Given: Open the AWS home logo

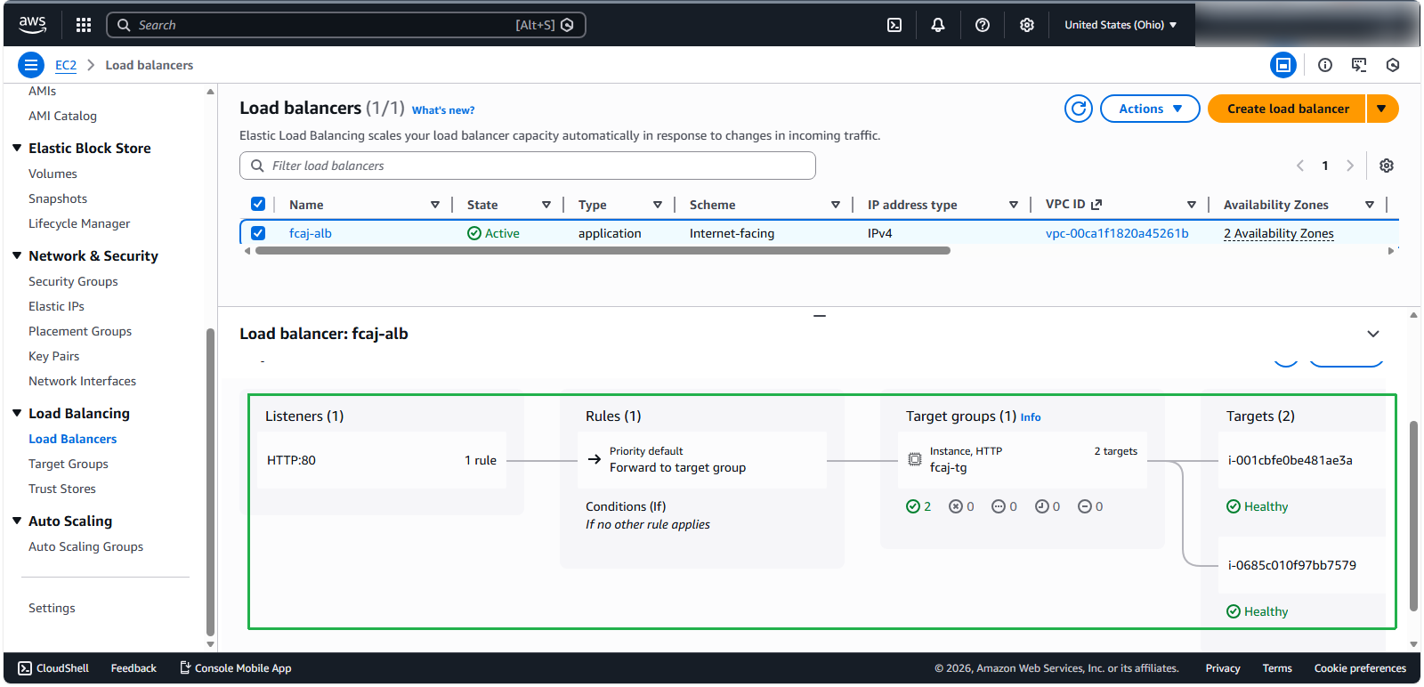Looking at the screenshot, I should (x=33, y=25).
